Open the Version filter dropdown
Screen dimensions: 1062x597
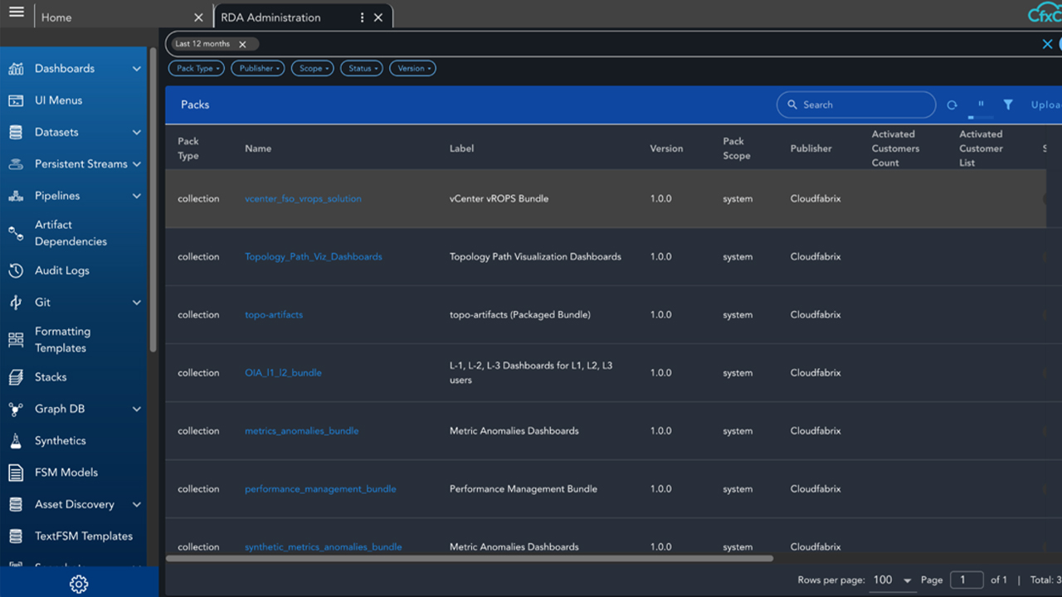[x=413, y=69]
